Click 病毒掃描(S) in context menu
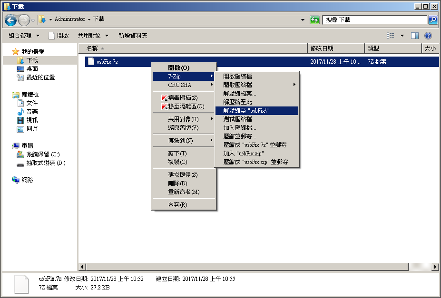Viewport: 441px width, 298px height. [183, 97]
